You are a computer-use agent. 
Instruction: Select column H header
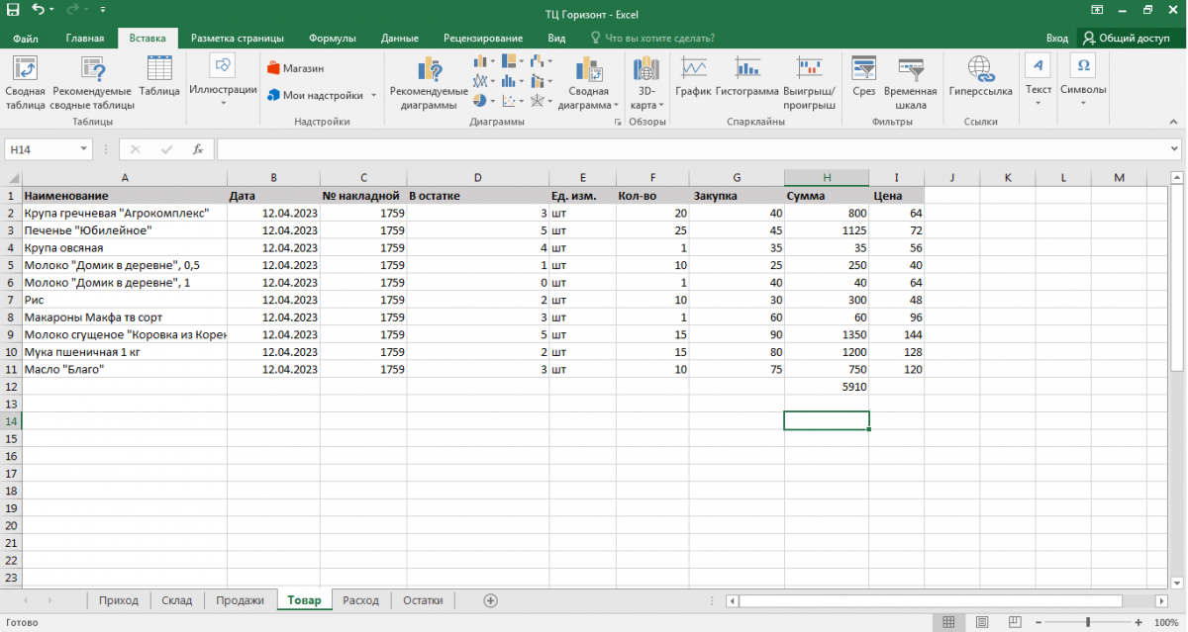pyautogui.click(x=827, y=178)
